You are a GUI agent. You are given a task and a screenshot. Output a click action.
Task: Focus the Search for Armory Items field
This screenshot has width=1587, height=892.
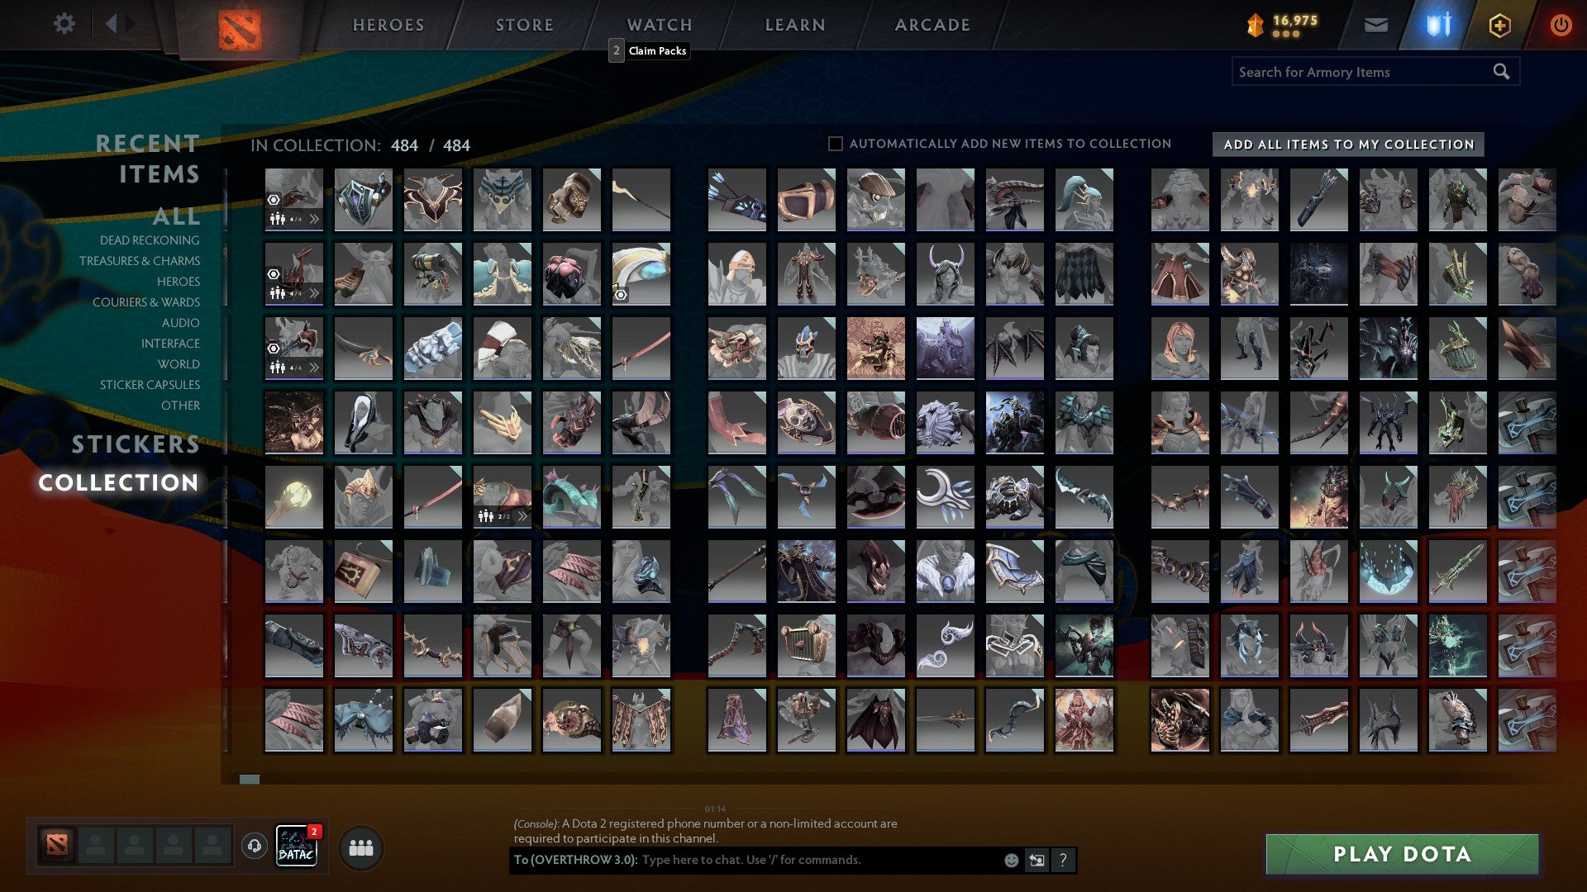(x=1364, y=72)
